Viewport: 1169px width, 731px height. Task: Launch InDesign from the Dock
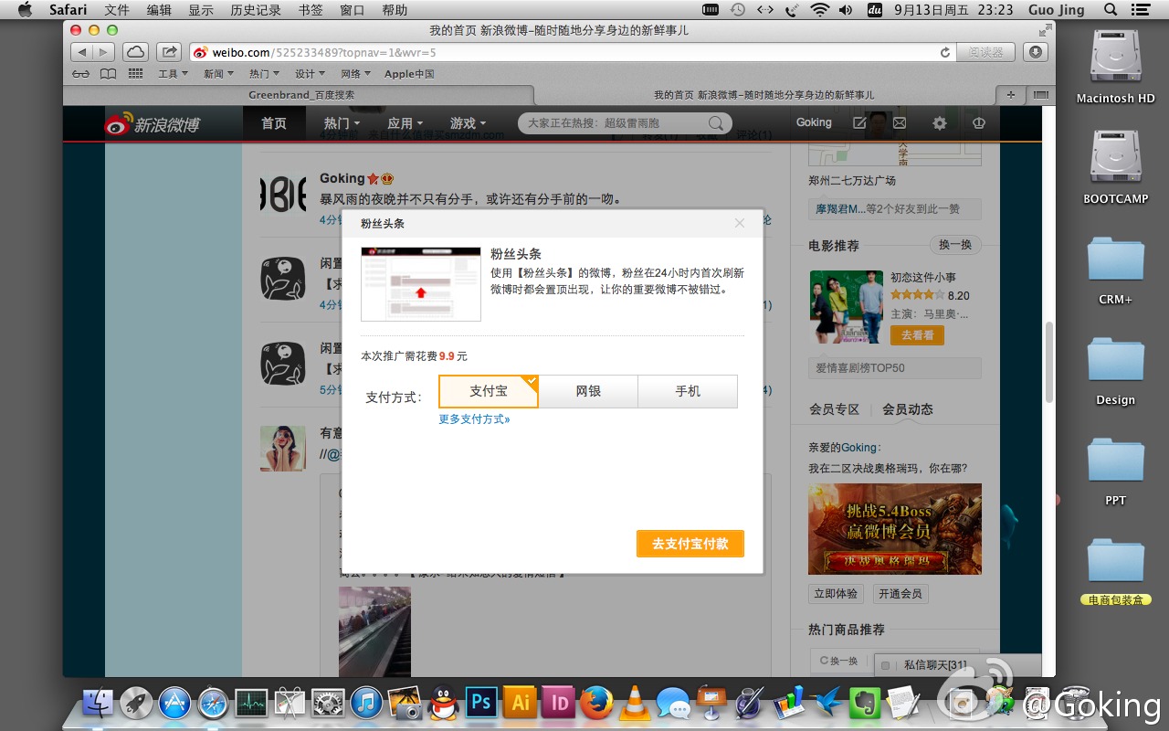coord(558,702)
